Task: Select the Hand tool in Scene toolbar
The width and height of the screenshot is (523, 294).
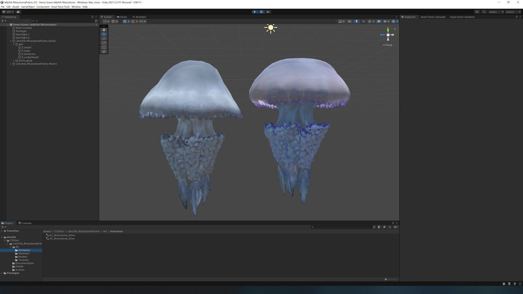Action: [x=104, y=30]
